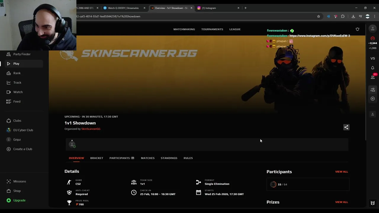Open the notifications bell
This screenshot has width=379, height=213.
click(372, 68)
